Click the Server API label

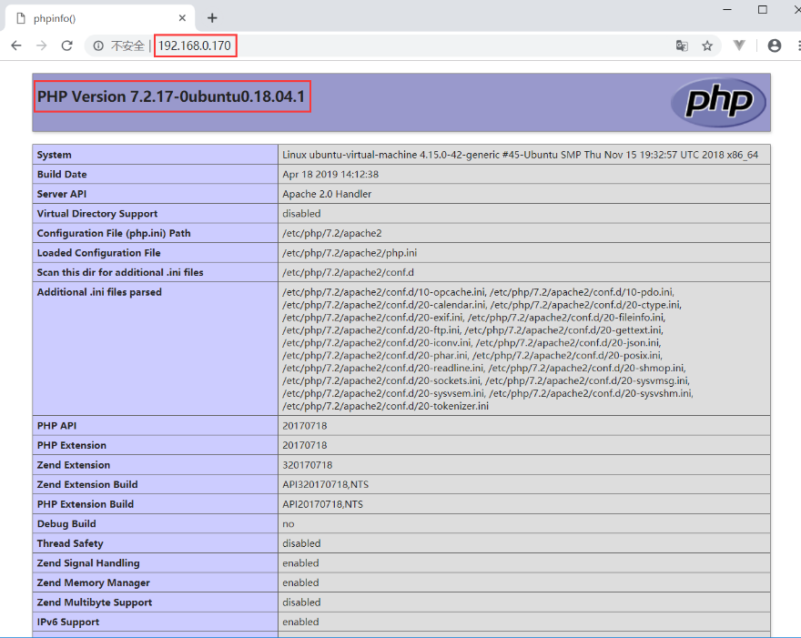[x=61, y=194]
